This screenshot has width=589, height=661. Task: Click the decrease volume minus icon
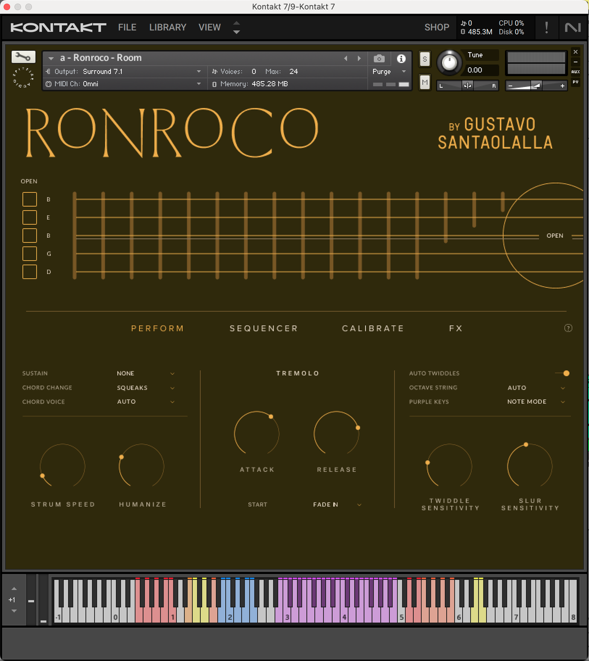tap(510, 86)
